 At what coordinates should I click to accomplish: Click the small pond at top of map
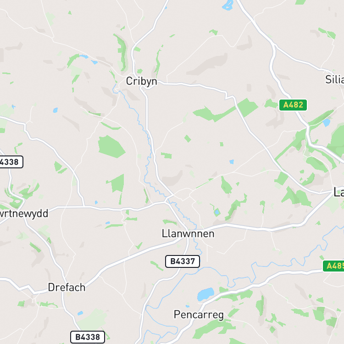point(227,5)
